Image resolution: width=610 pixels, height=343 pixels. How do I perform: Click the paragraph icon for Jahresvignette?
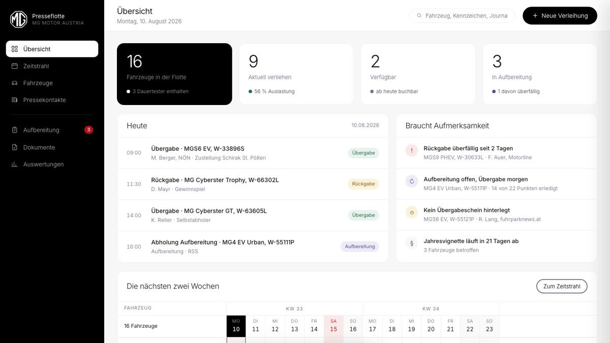(x=412, y=244)
